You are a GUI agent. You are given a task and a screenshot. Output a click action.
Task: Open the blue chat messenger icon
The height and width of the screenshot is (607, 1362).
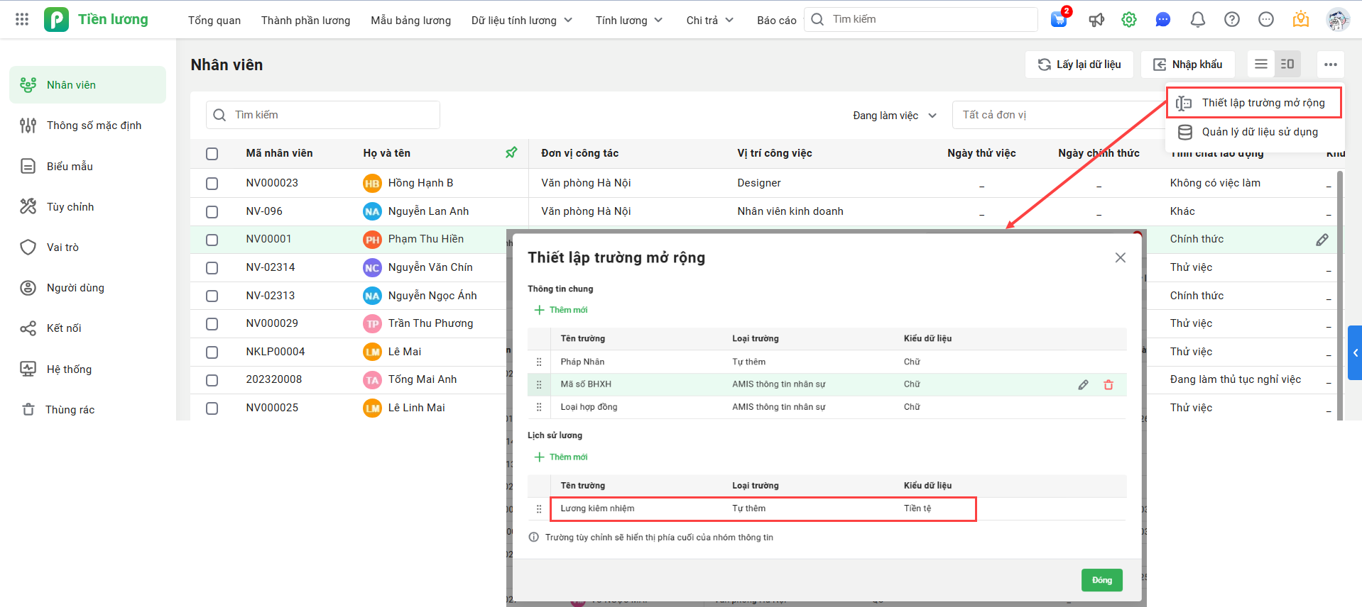coord(1162,19)
